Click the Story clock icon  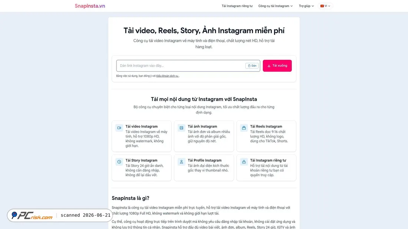pos(119,162)
